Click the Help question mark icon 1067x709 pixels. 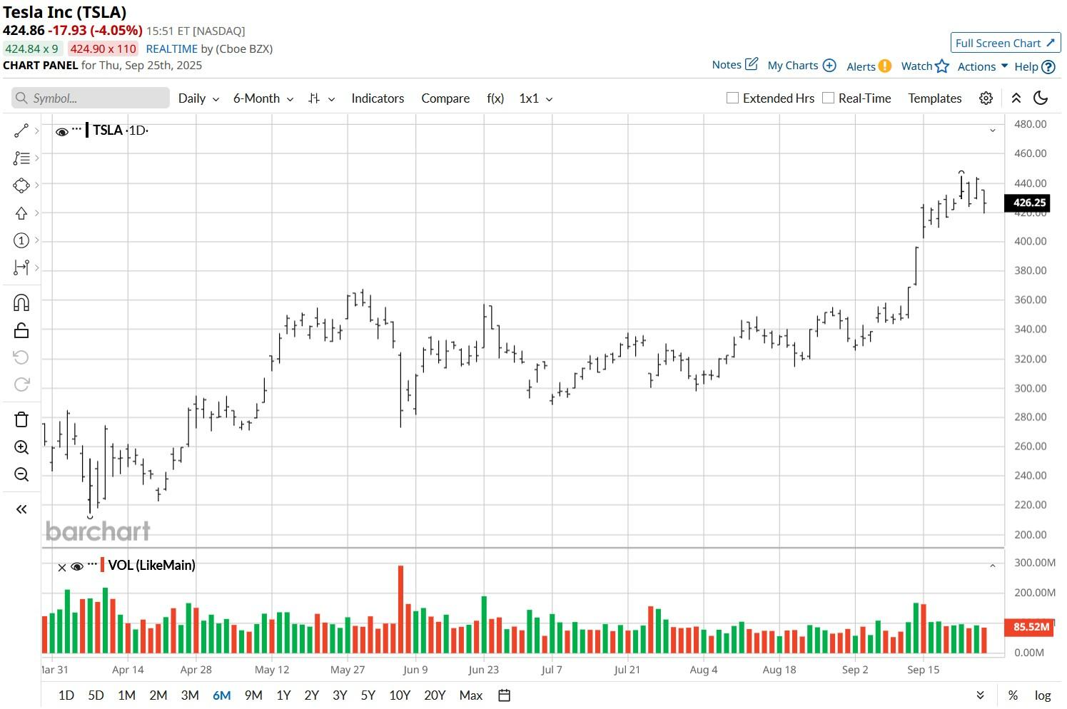[x=1048, y=67]
